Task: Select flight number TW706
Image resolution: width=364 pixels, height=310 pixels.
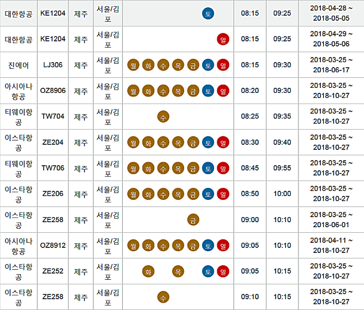Action: click(53, 168)
